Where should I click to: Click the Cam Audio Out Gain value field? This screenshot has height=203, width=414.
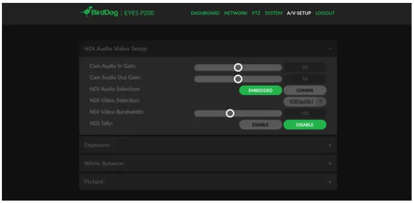coord(305,79)
